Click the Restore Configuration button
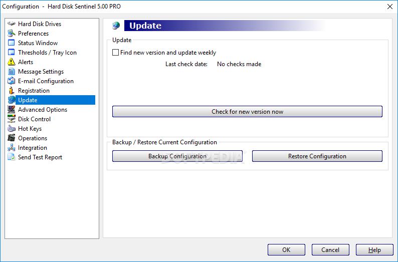This screenshot has width=398, height=262. [317, 156]
